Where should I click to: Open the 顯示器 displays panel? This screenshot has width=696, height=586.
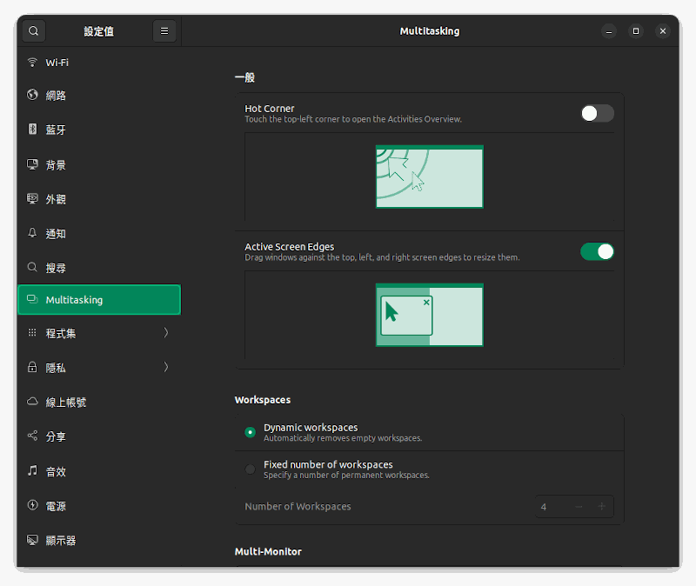(x=99, y=541)
